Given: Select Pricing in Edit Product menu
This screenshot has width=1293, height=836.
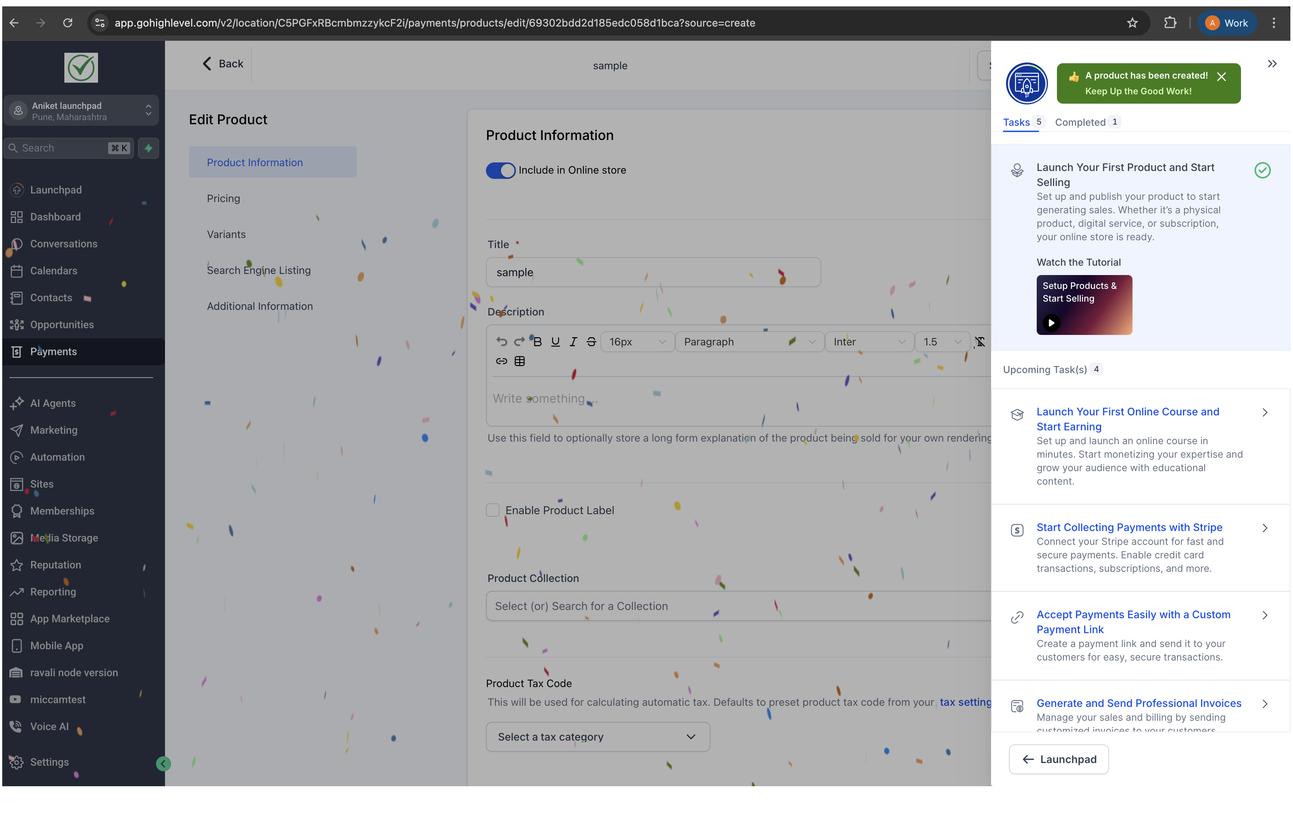Looking at the screenshot, I should [223, 199].
